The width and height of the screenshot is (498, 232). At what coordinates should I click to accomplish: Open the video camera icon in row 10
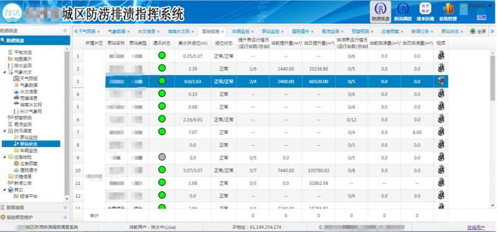[441, 170]
